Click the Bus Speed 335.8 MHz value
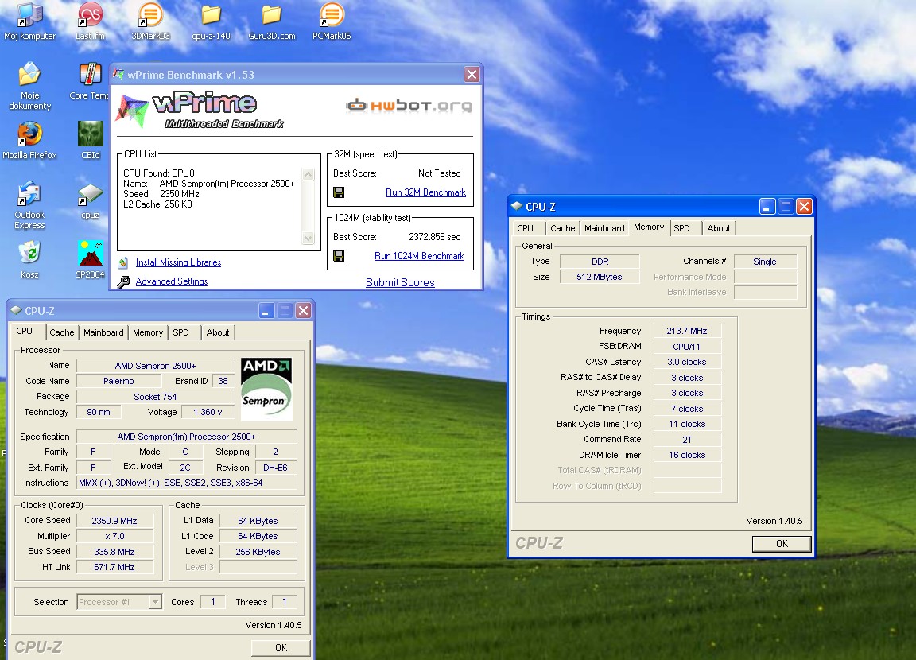The image size is (916, 660). click(114, 552)
